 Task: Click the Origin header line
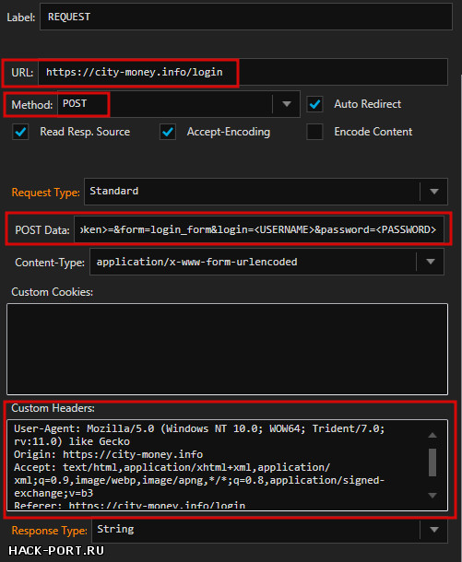pyautogui.click(x=108, y=454)
